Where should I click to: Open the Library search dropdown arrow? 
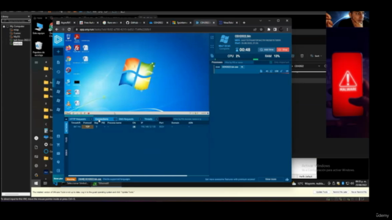pos(29,21)
